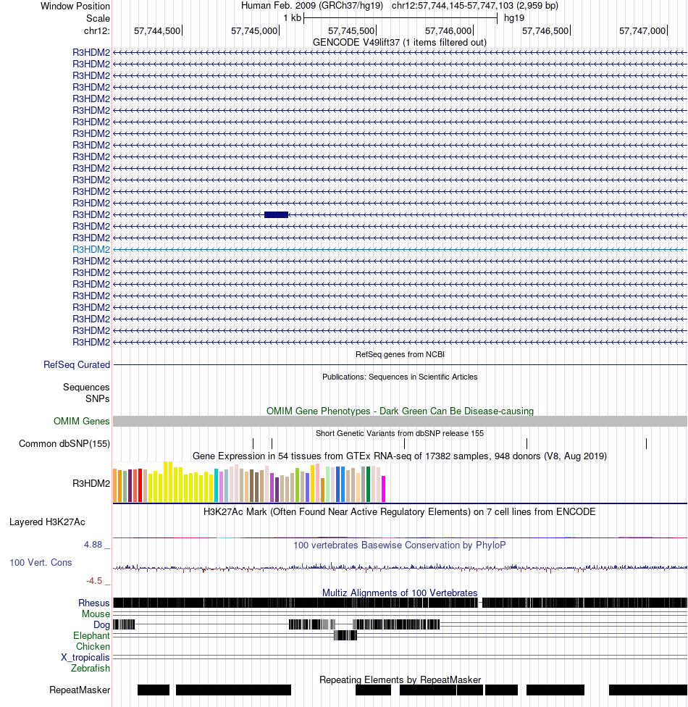Click the 4.88 PhyloP upper limit
688x707 pixels.
click(x=93, y=545)
